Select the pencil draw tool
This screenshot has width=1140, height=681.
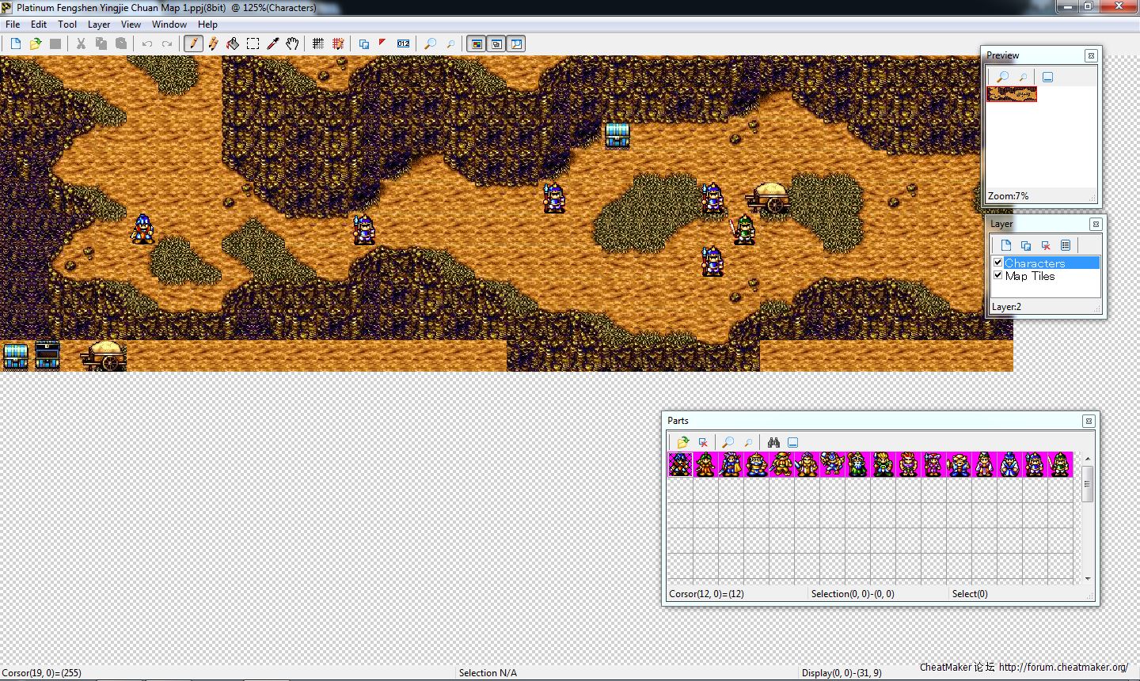click(x=193, y=44)
